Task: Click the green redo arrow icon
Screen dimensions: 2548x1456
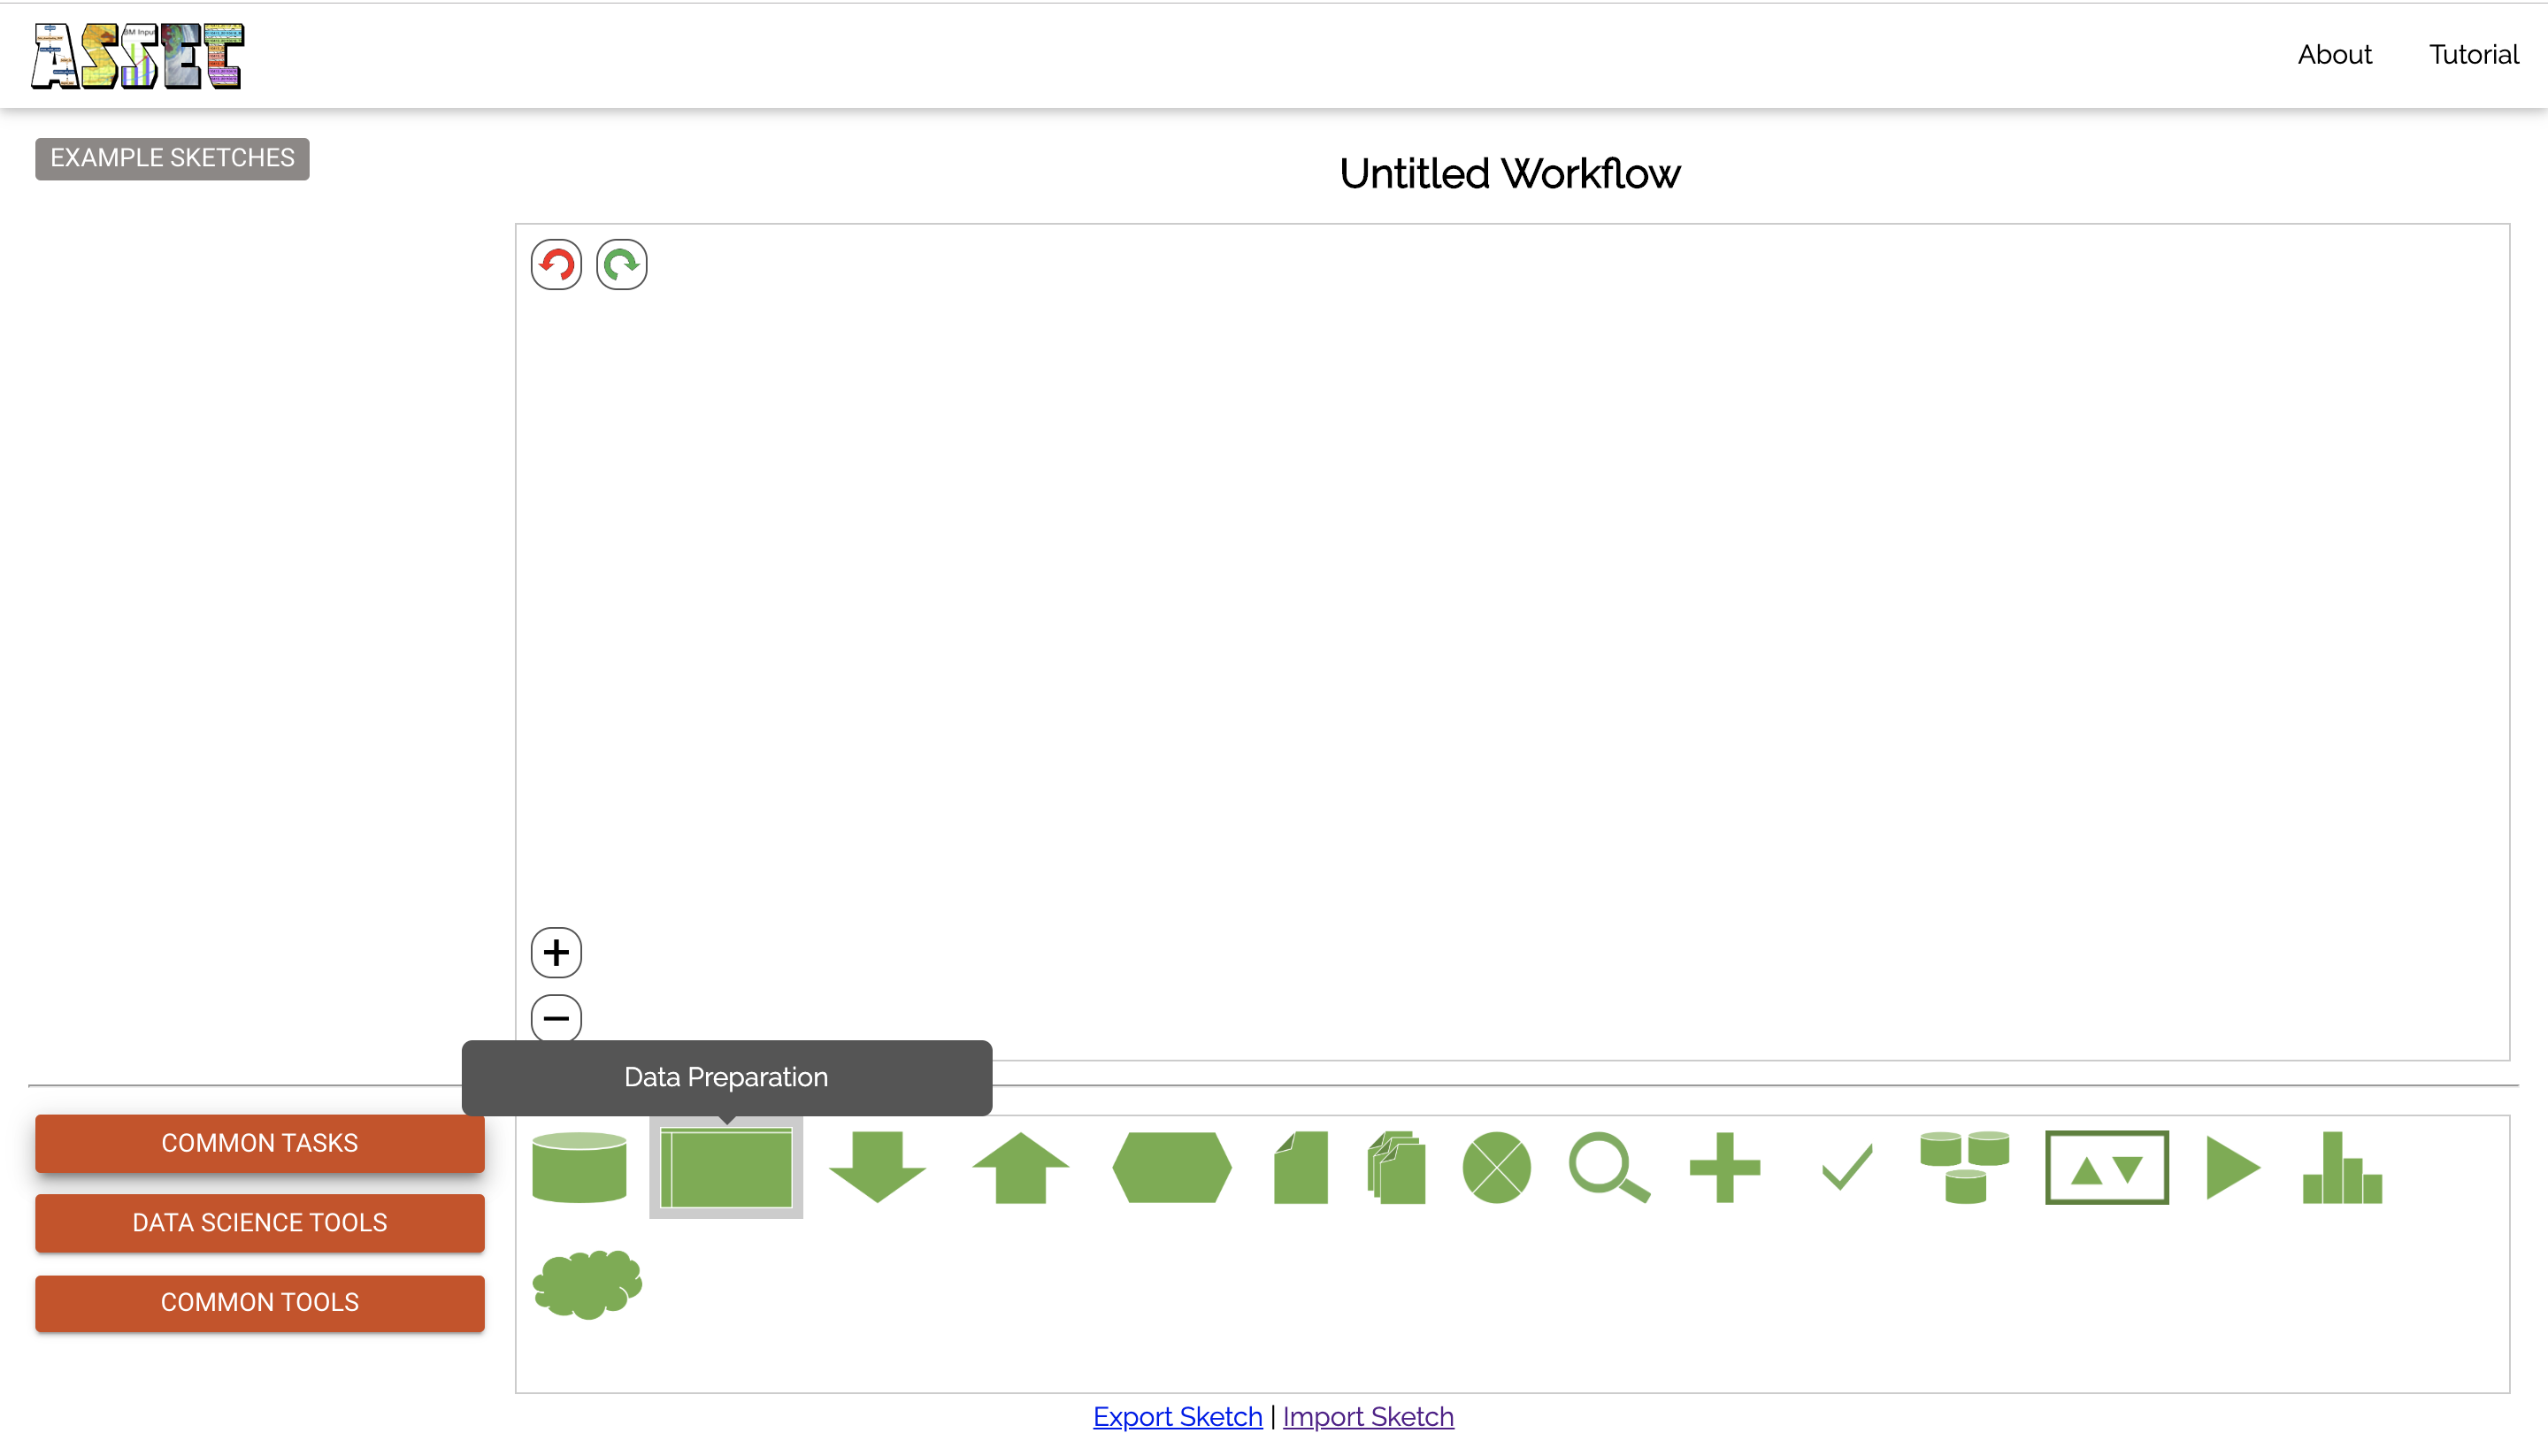Action: [x=621, y=265]
